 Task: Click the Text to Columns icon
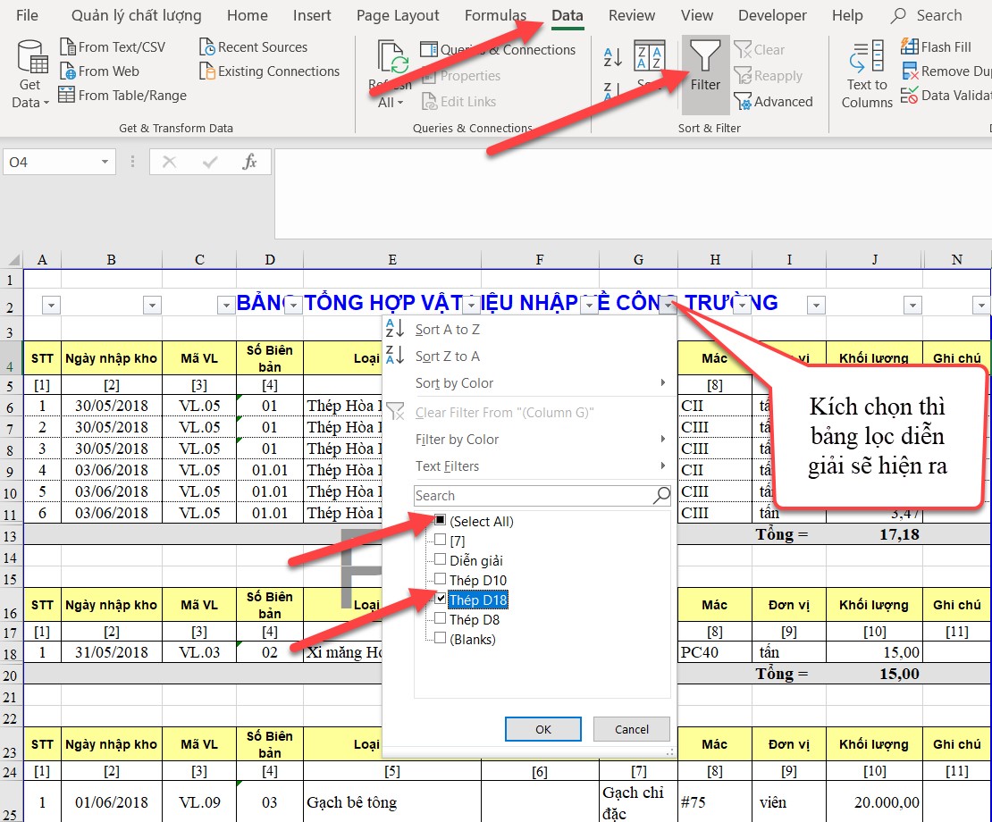[x=866, y=61]
